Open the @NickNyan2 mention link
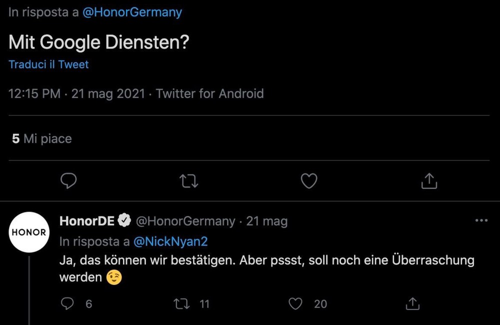500x325 pixels. (x=170, y=241)
